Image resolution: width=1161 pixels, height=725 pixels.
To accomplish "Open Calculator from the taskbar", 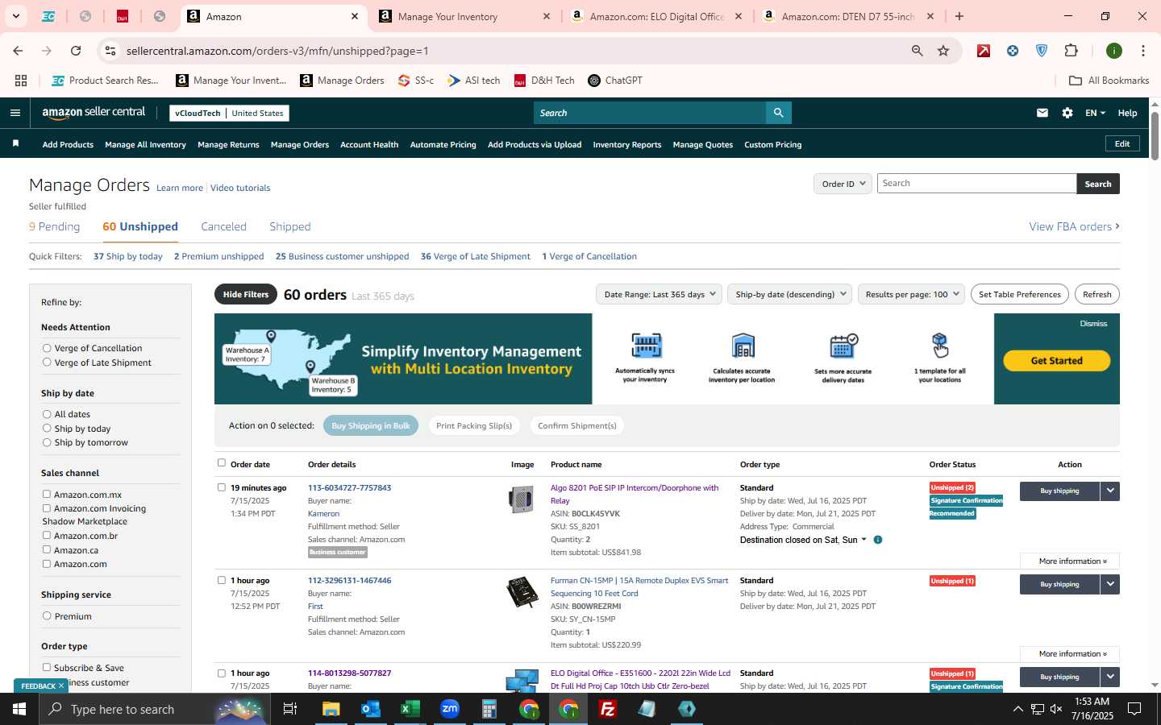I will 489,709.
